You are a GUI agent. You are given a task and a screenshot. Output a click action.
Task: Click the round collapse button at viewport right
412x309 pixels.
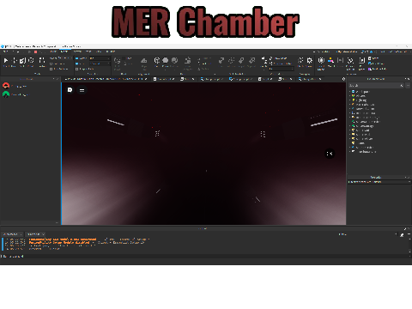(330, 154)
